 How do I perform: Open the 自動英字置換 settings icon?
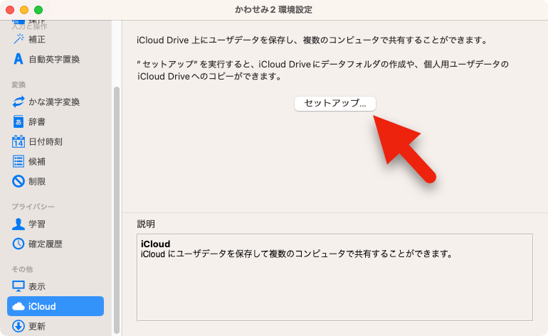tap(19, 59)
